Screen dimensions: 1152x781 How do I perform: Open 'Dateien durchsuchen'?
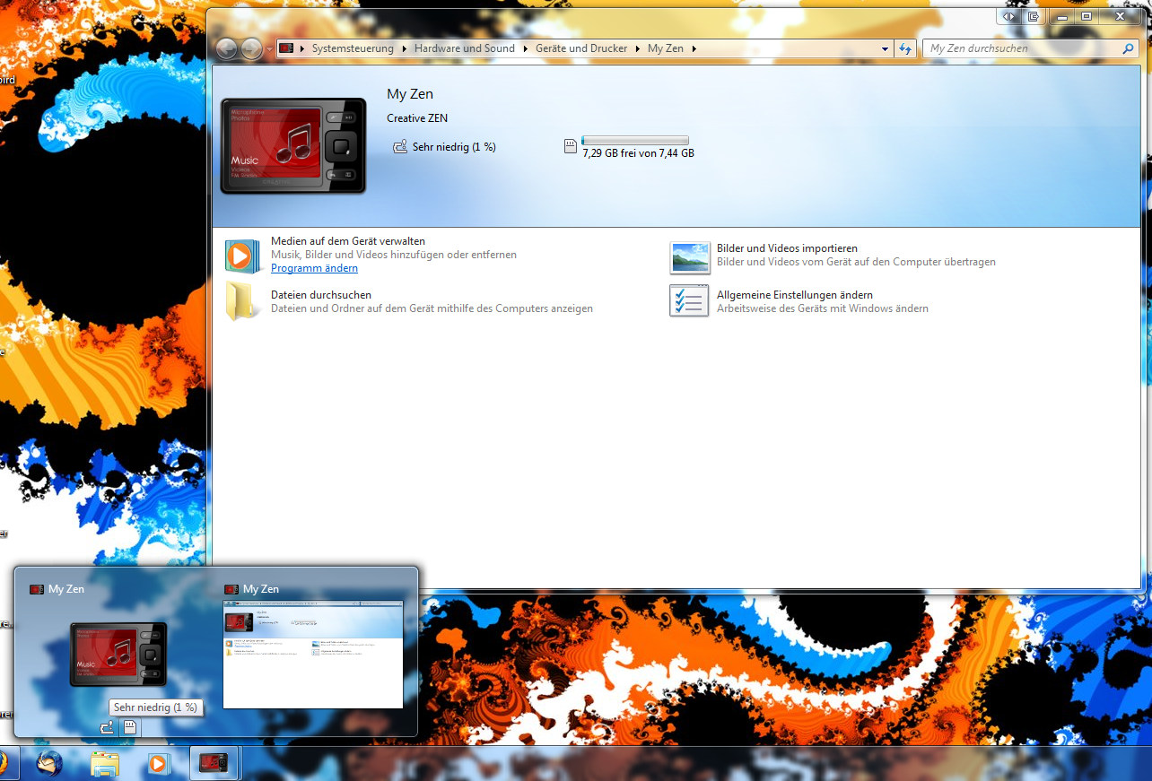tap(321, 295)
